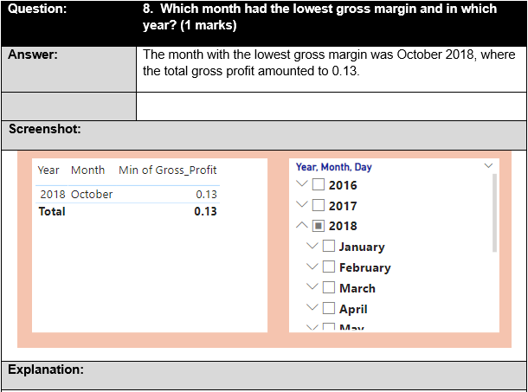Click the slicer vertical scrollbar
The image size is (528, 392).
(494, 212)
